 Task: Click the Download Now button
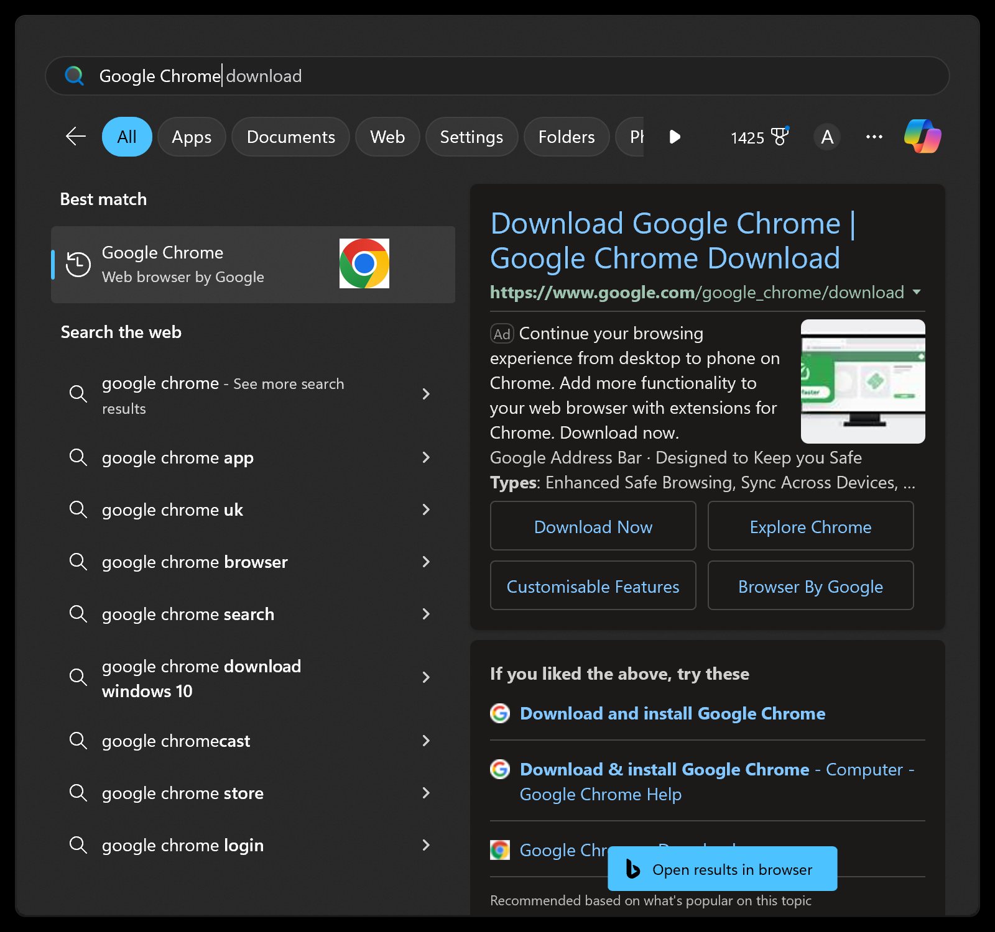click(593, 526)
